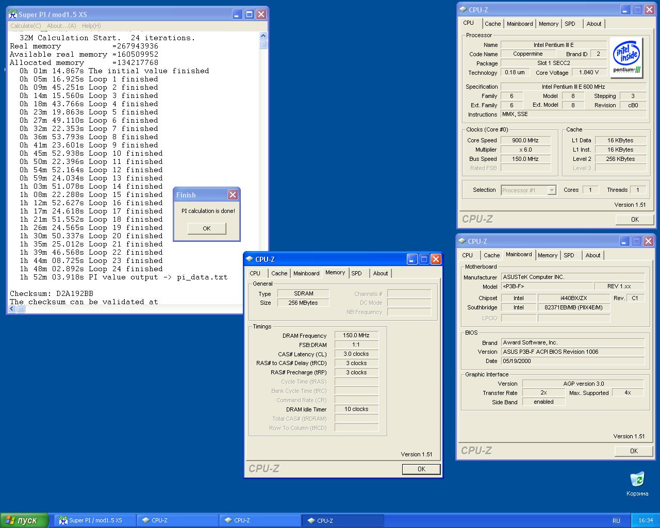
Task: Click the Bus Speed 150.0 MHz field
Action: click(525, 159)
